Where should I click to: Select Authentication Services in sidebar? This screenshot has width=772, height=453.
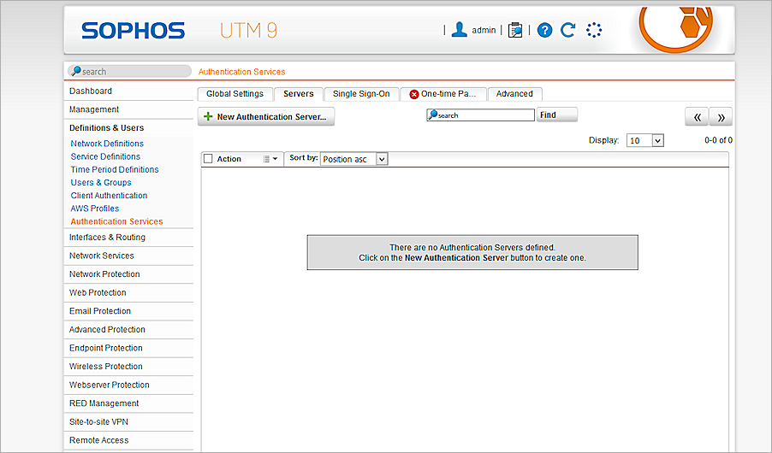point(116,222)
